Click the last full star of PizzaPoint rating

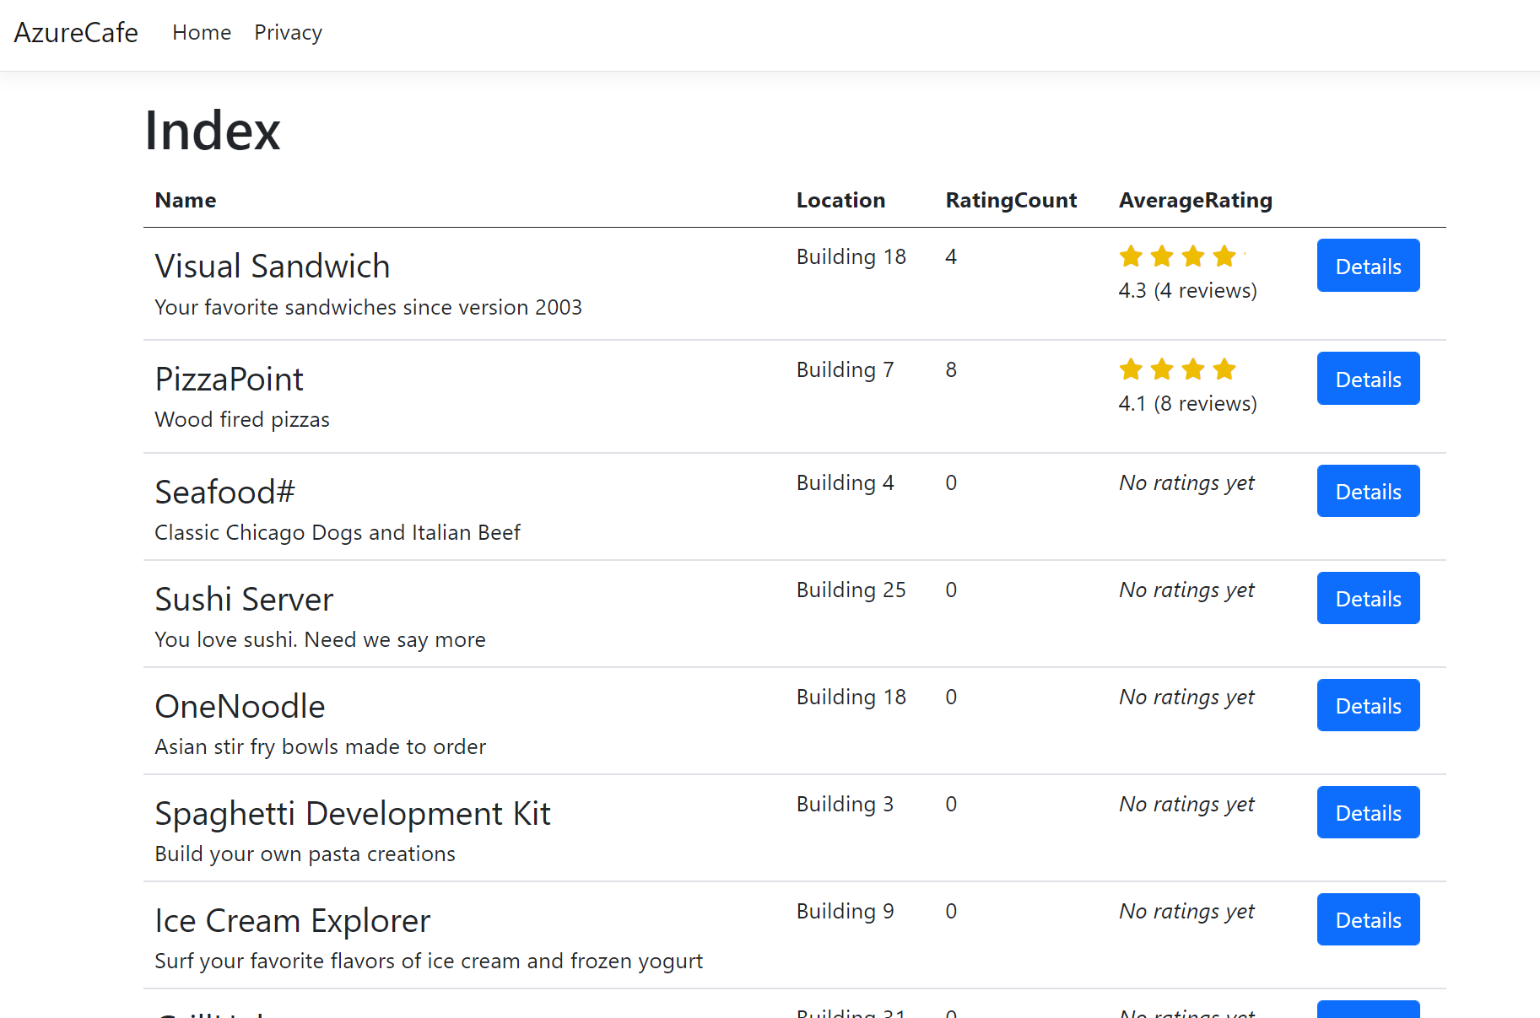point(1224,369)
